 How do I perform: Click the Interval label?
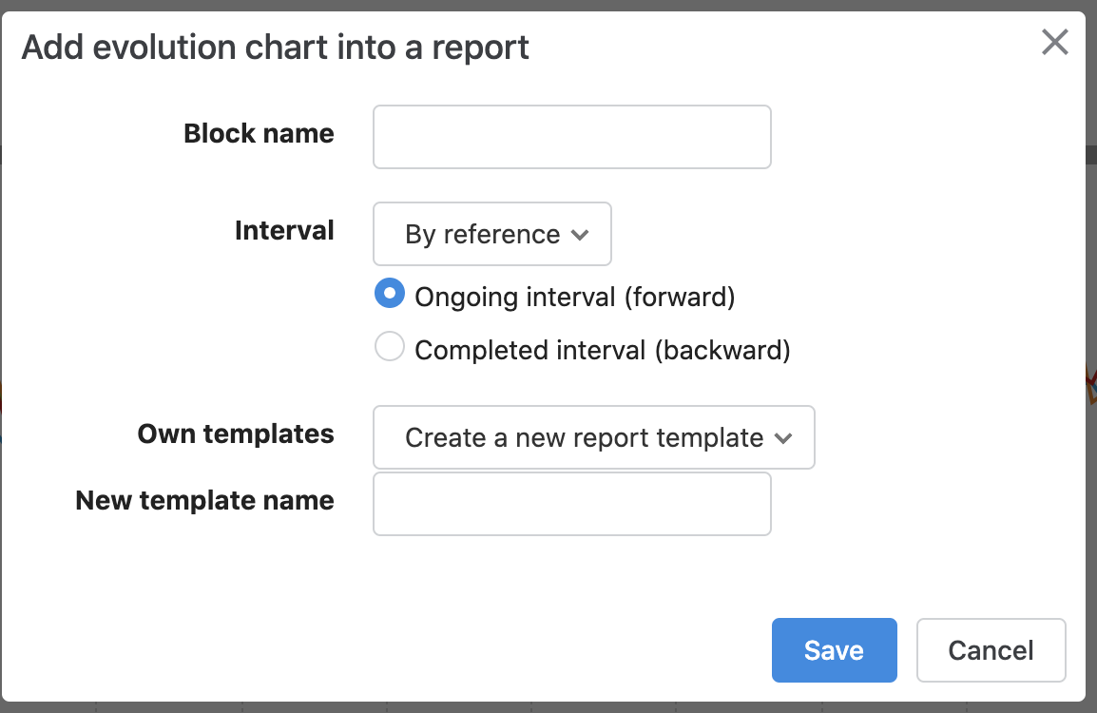point(284,230)
